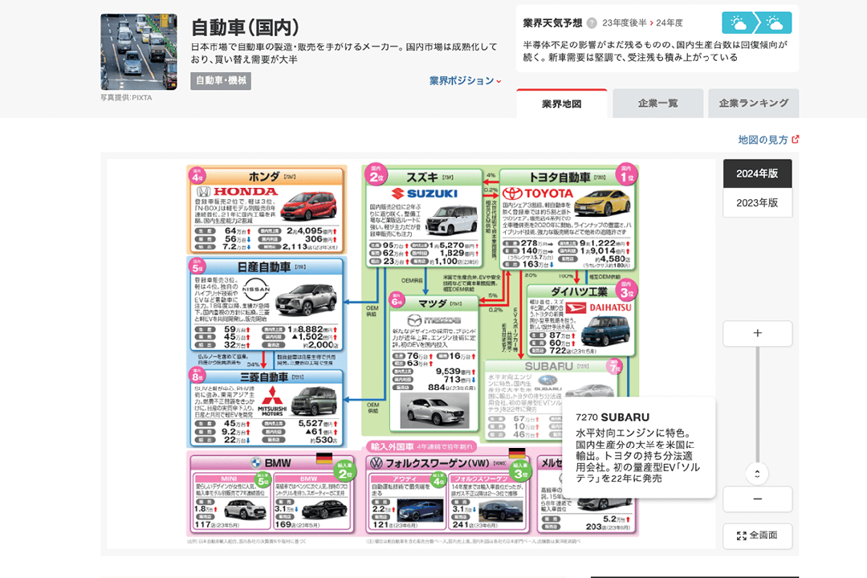Open the 企業ランキング tab

(x=753, y=104)
